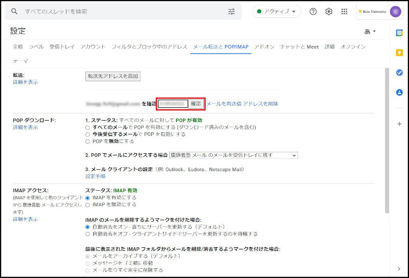Open the Help question mark icon
The height and width of the screenshot is (278, 409).
tap(313, 11)
